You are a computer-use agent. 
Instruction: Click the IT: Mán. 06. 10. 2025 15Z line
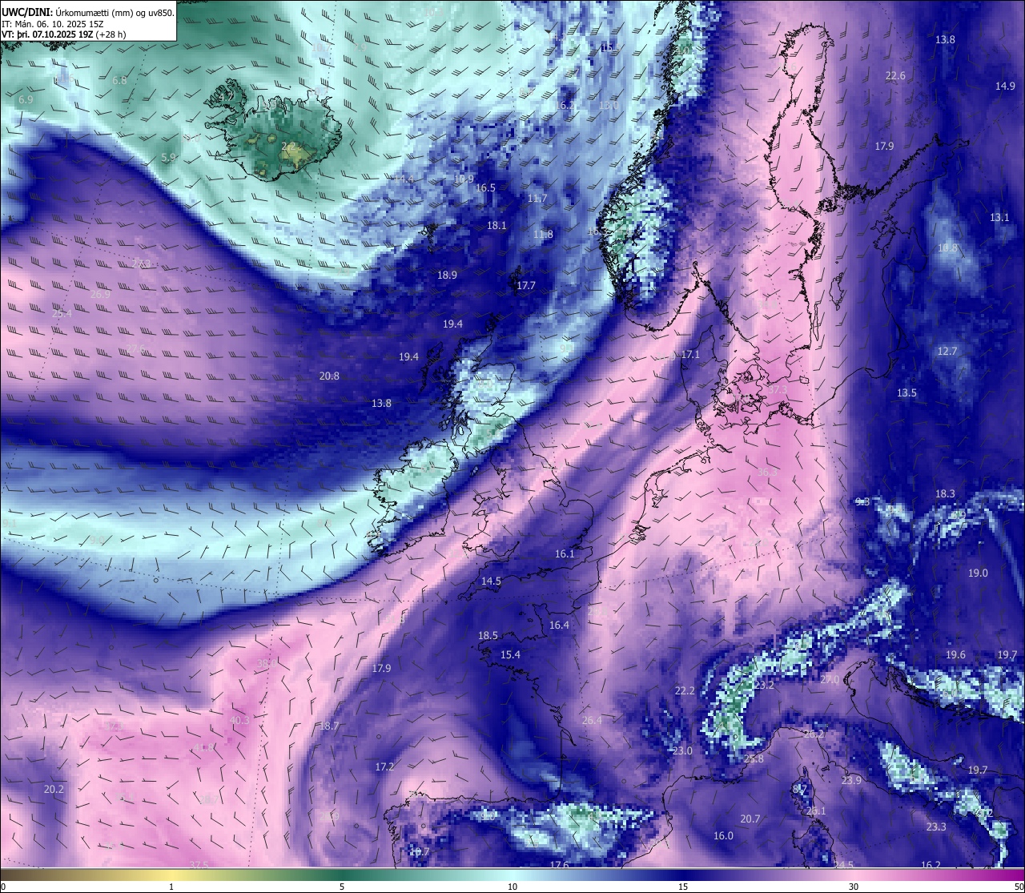pyautogui.click(x=52, y=23)
